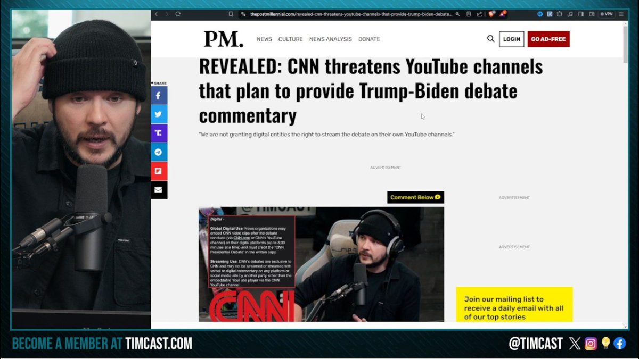
Task: Click the LOGIN button
Action: (x=511, y=39)
